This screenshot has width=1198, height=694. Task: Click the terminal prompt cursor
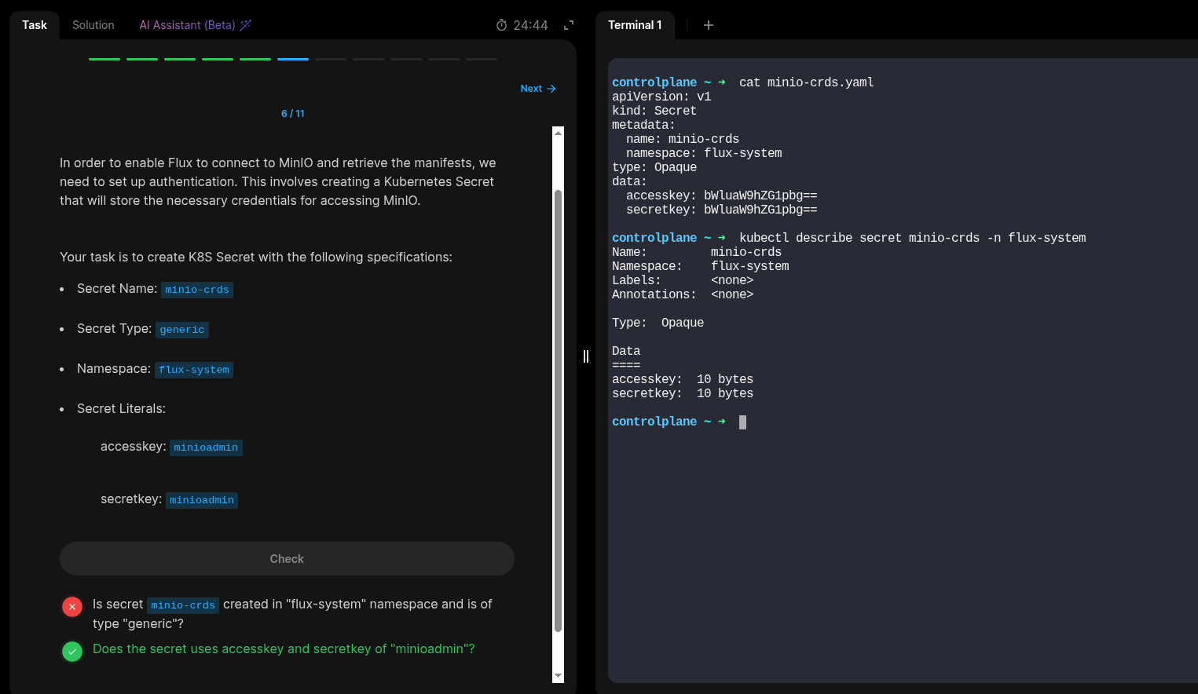coord(742,422)
